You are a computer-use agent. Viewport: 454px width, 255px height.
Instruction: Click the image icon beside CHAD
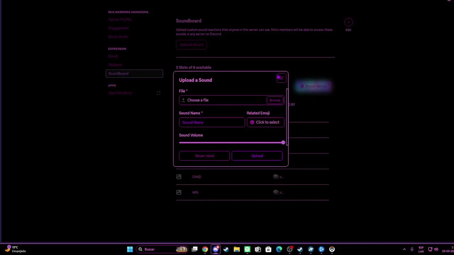179,177
